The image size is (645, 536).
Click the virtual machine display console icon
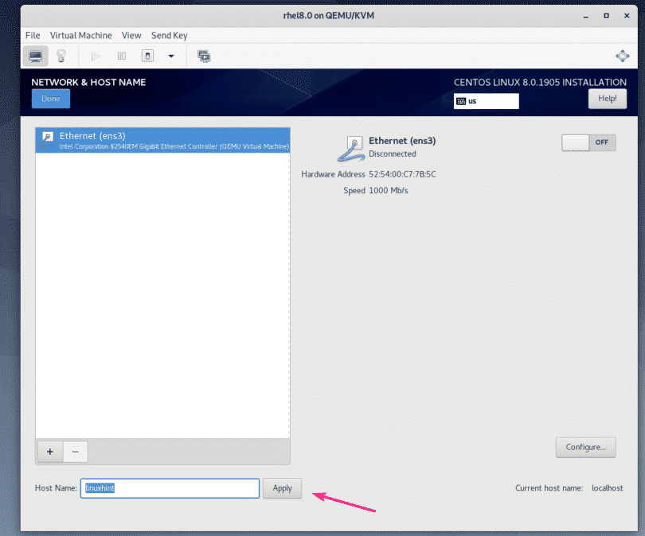[x=35, y=56]
